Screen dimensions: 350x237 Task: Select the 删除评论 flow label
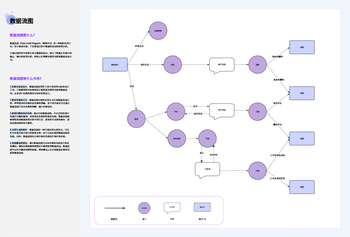coord(278,125)
